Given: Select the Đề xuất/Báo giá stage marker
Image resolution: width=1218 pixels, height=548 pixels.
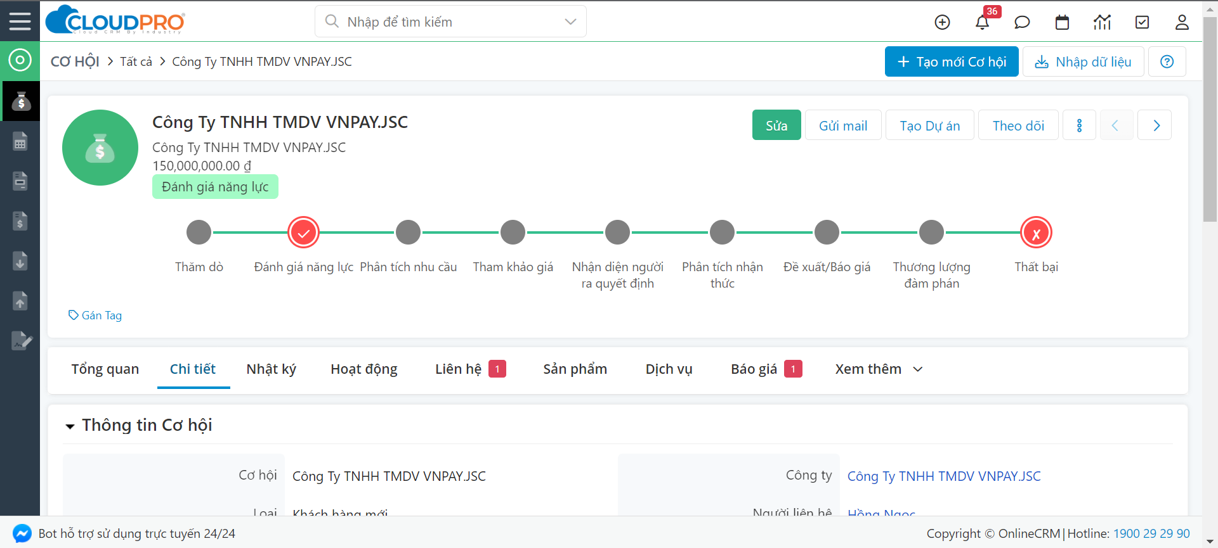Looking at the screenshot, I should point(827,233).
